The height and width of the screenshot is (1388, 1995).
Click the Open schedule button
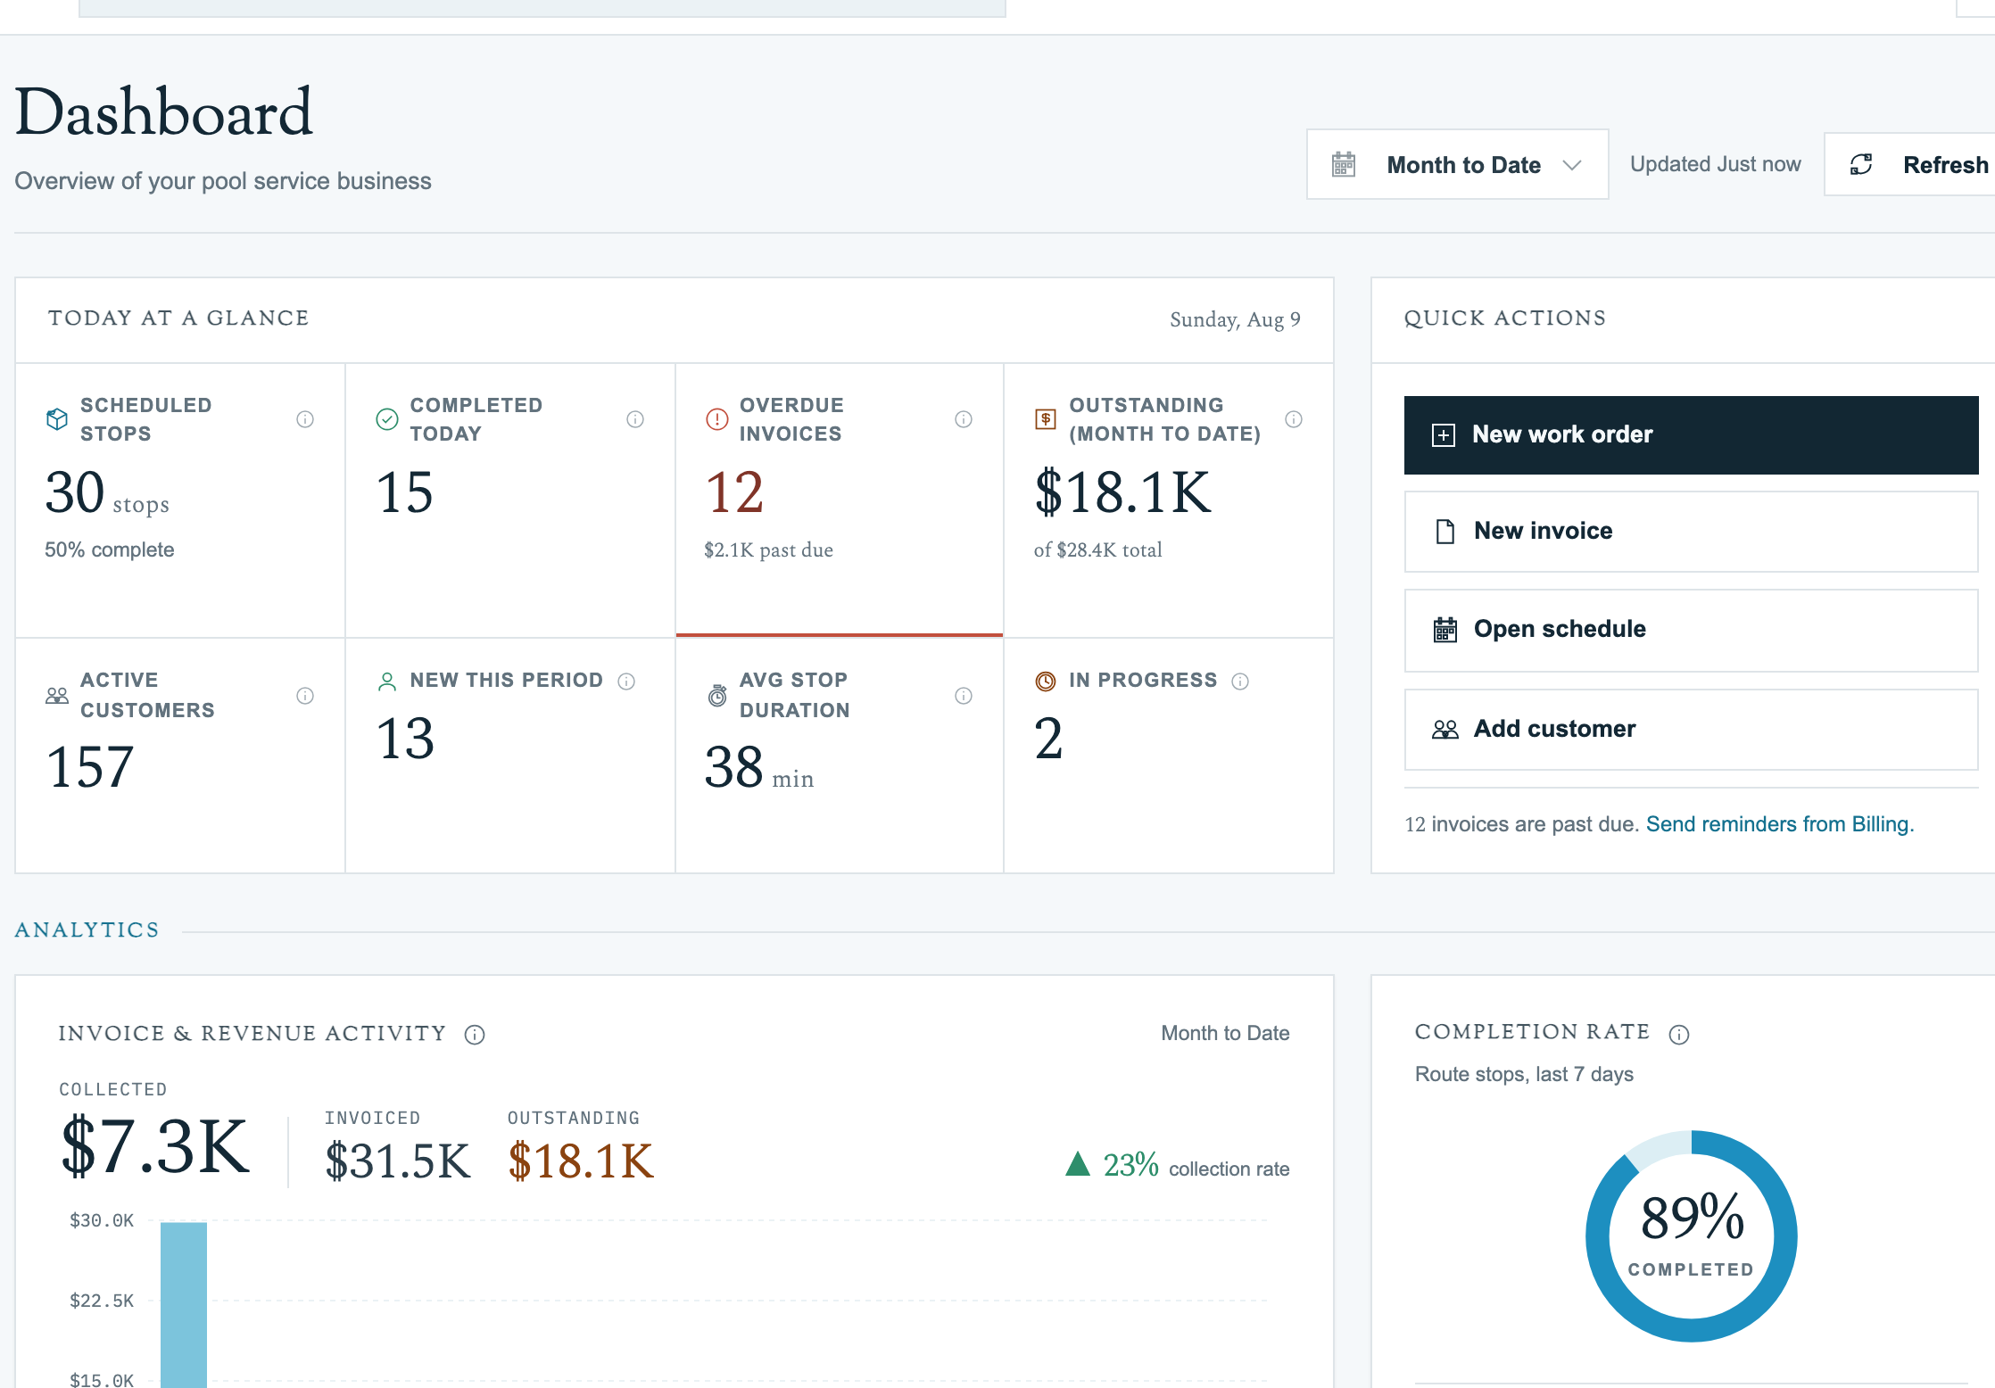[1691, 630]
